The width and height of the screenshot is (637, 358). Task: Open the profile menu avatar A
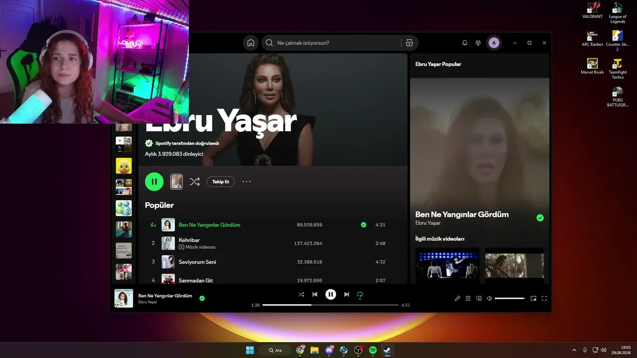tap(494, 43)
